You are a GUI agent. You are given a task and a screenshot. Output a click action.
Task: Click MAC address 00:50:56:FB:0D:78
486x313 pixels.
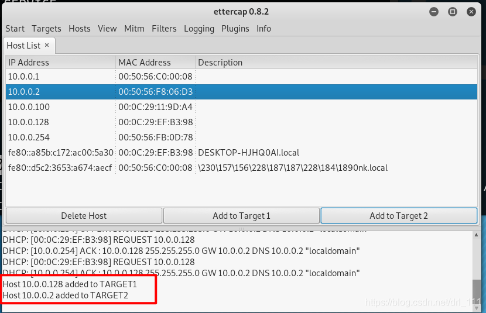click(x=155, y=137)
